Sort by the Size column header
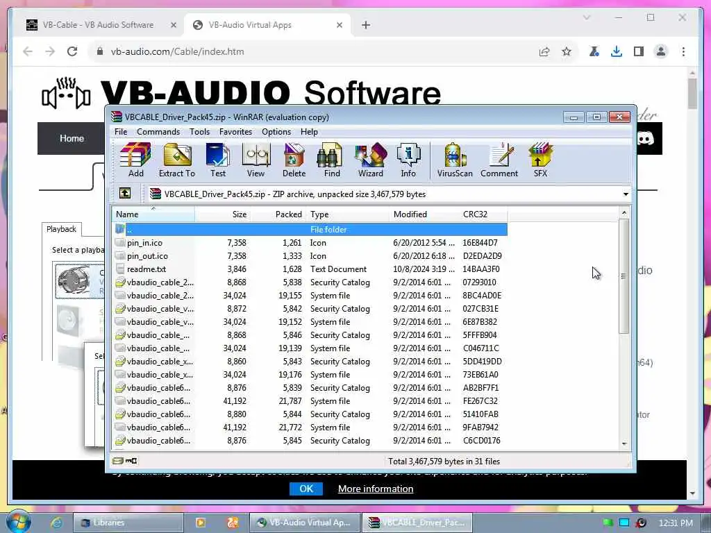The width and height of the screenshot is (711, 533). 222,214
